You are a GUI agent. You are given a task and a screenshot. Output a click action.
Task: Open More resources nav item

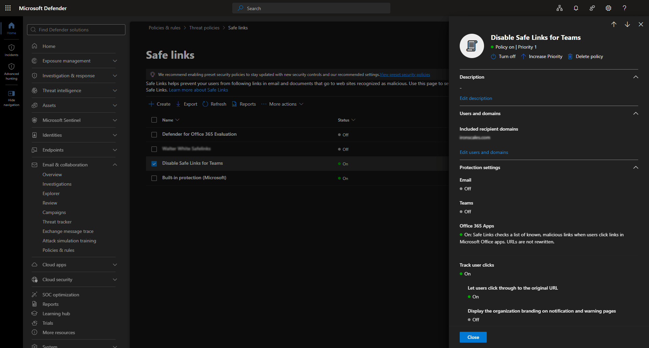pos(58,332)
